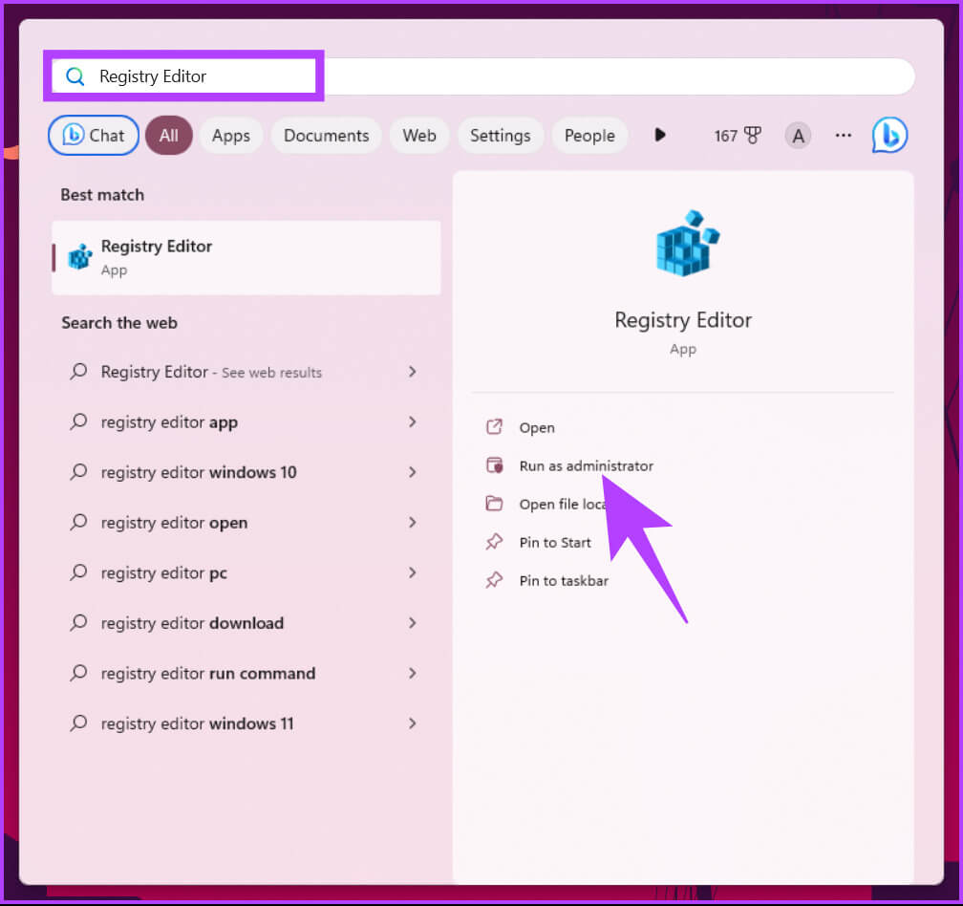Click Pin to Start

555,543
